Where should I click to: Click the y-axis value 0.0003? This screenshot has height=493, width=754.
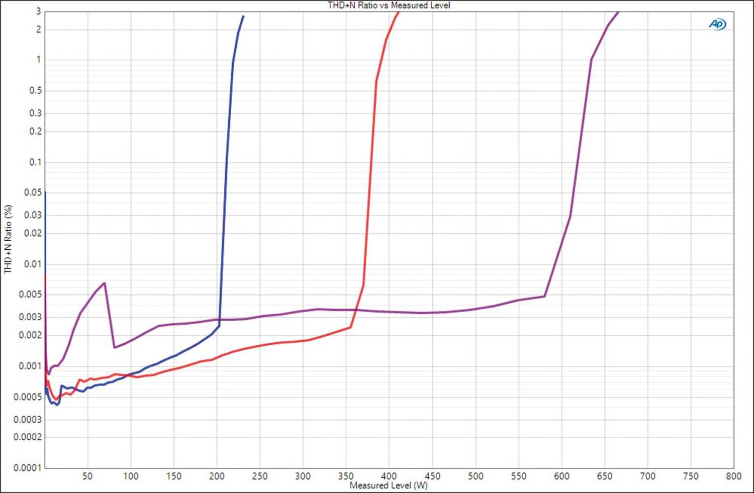[28, 420]
